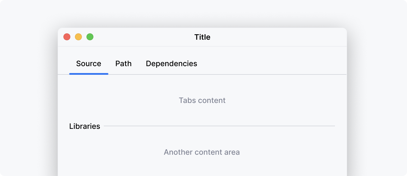
Task: Click the Tabs content area
Action: [202, 100]
